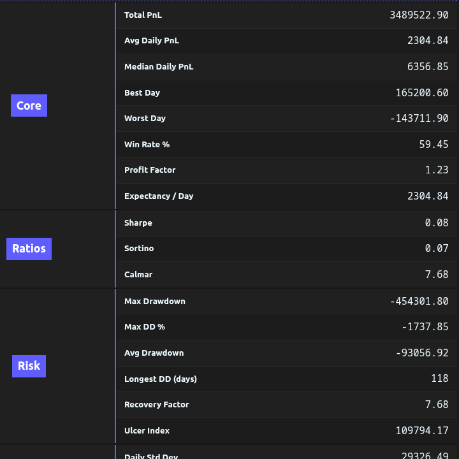
Task: Select the Ulcer Index value 109794.17
Action: tap(421, 431)
